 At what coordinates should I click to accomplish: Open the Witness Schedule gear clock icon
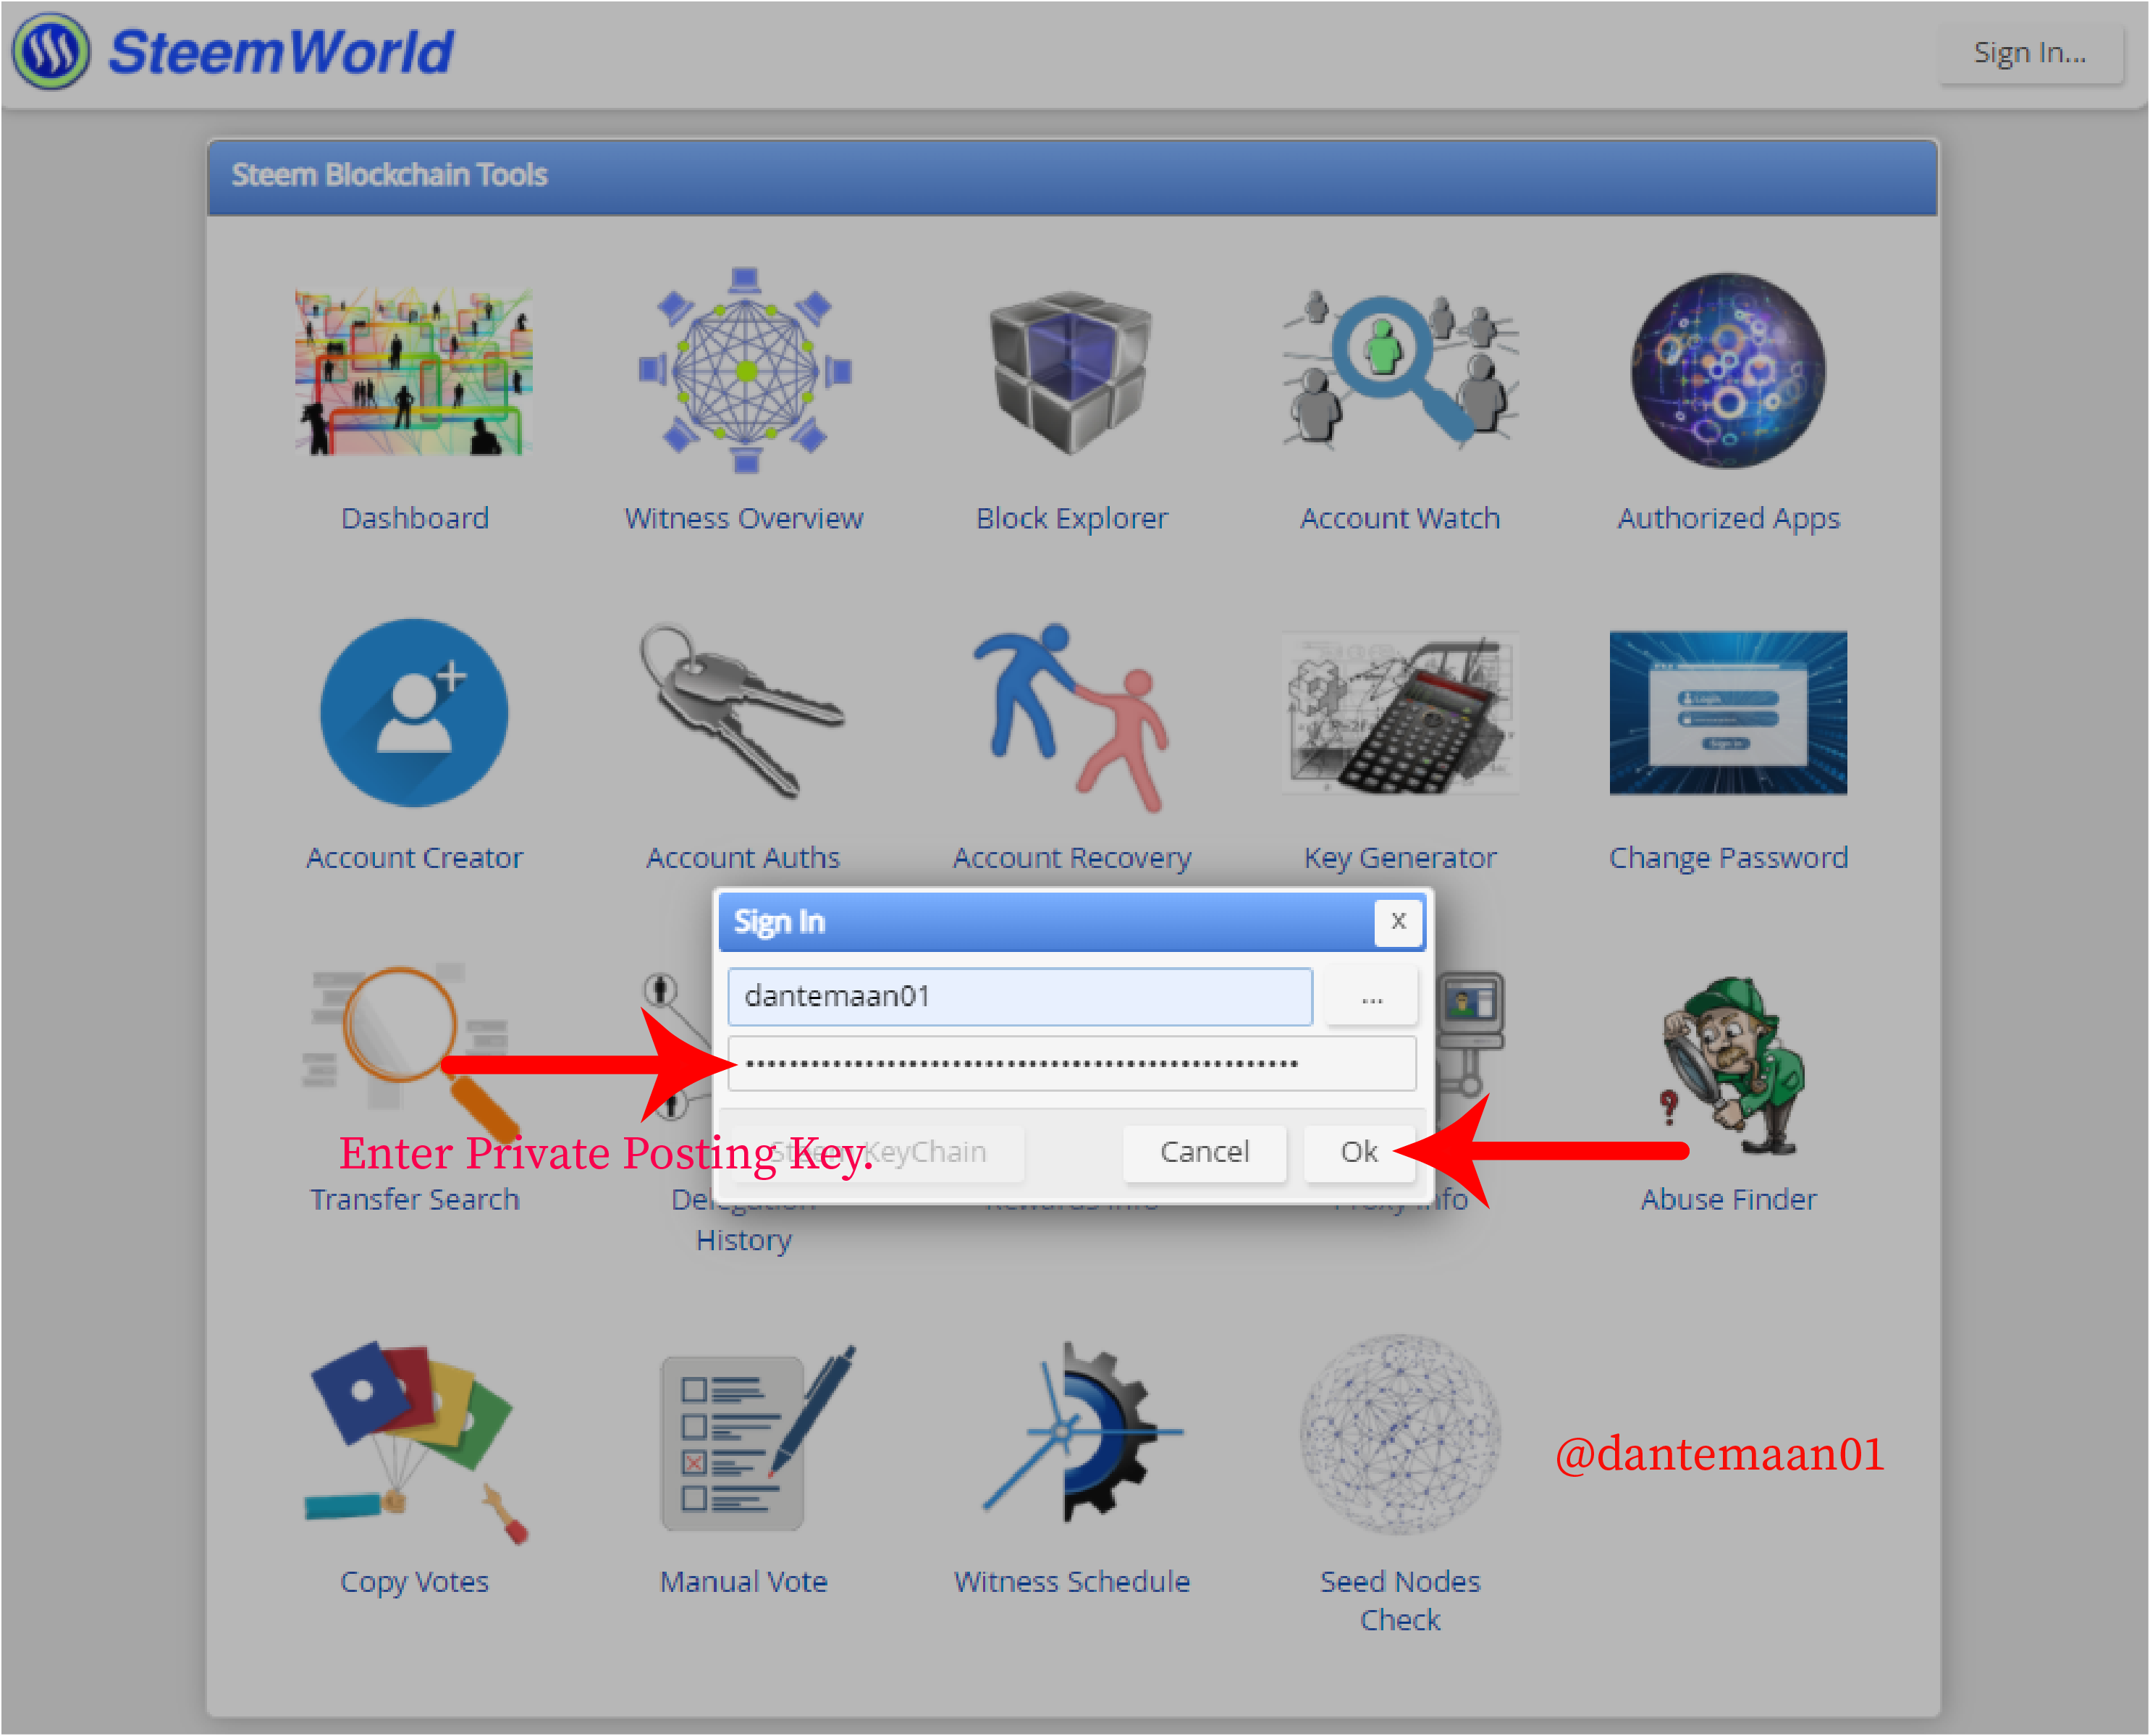tap(1083, 1431)
